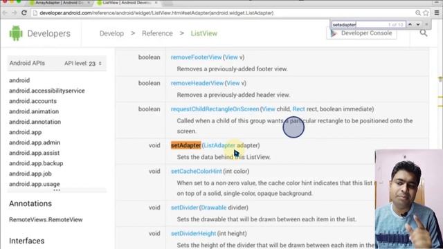
Task: Click the browser back arrow
Action: (x=5, y=13)
